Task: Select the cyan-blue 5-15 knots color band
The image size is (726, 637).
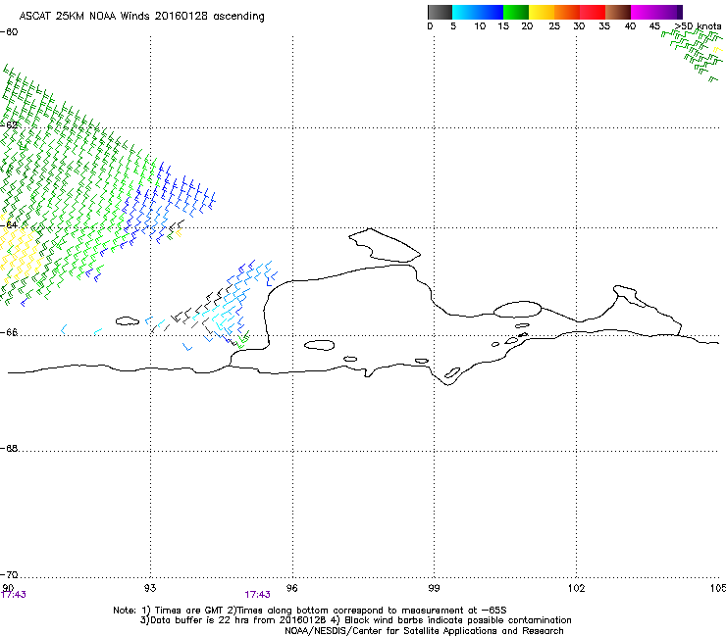Action: tap(478, 12)
